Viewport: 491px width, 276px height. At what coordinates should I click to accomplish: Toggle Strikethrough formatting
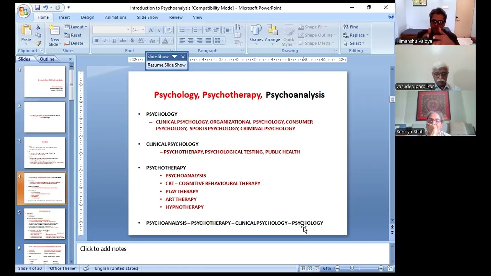click(123, 41)
